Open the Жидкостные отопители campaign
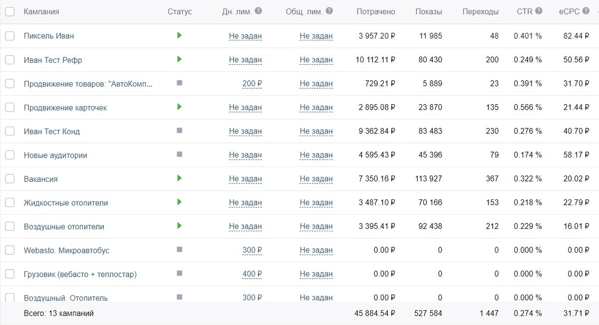This screenshot has width=599, height=325. coord(66,203)
